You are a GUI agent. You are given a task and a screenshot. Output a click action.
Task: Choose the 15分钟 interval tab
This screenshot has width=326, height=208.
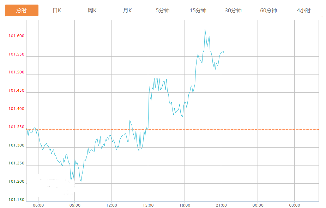click(198, 11)
